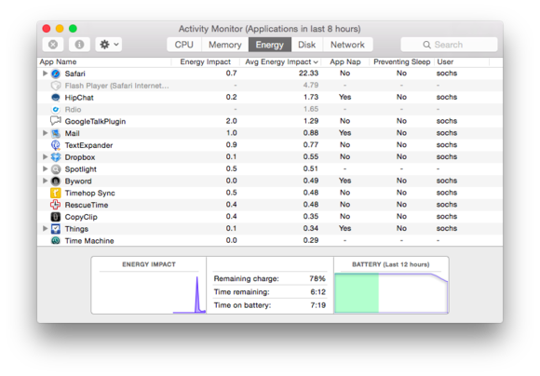
Task: Click the GoogleTalkPlugin speech bubble icon
Action: click(x=56, y=121)
